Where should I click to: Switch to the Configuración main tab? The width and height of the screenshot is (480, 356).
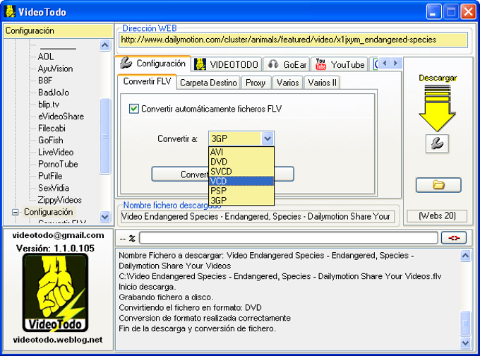tap(153, 64)
